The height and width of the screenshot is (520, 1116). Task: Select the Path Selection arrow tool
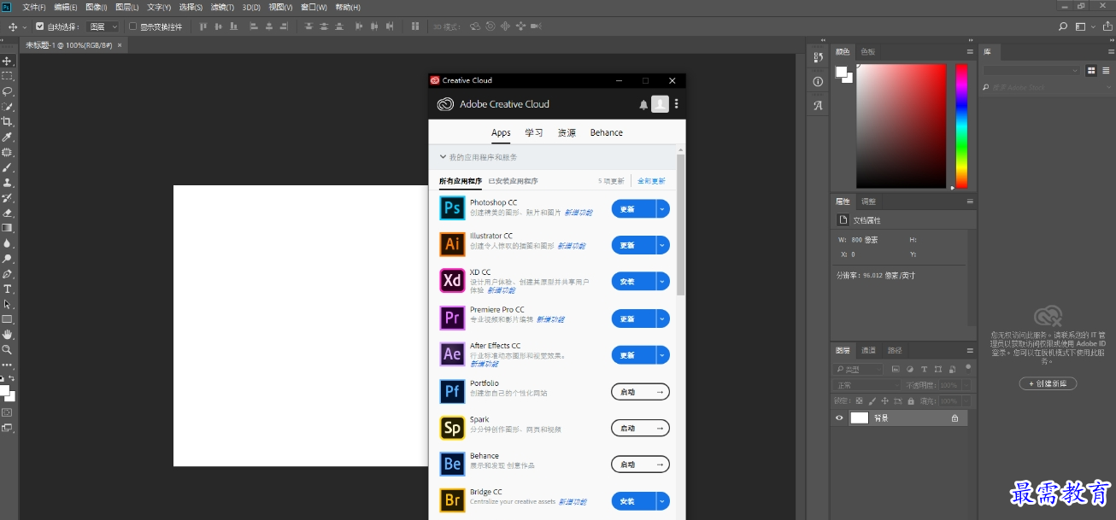[x=7, y=304]
